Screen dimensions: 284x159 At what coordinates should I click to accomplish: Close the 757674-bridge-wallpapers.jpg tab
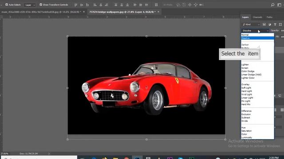point(158,12)
